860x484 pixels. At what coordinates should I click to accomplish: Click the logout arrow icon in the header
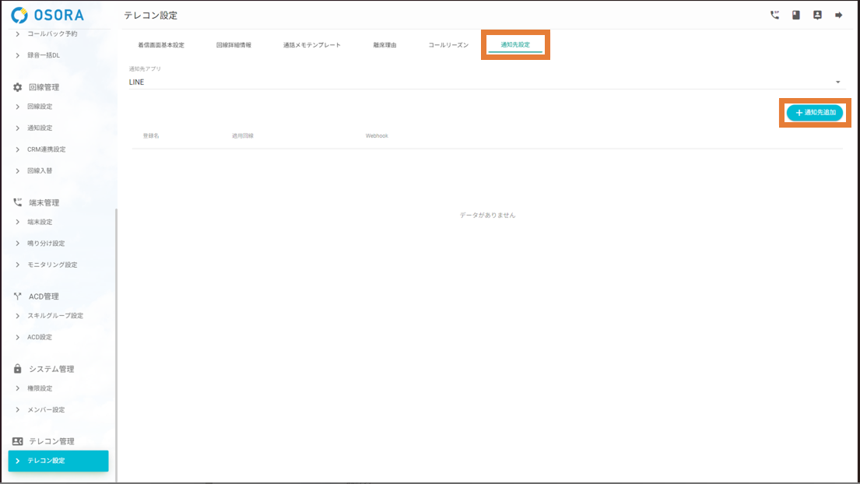(x=840, y=14)
